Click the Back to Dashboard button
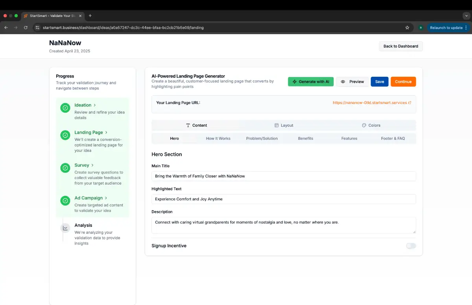 [x=400, y=46]
